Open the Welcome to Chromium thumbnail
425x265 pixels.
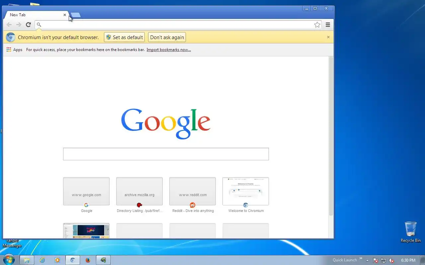click(x=246, y=191)
